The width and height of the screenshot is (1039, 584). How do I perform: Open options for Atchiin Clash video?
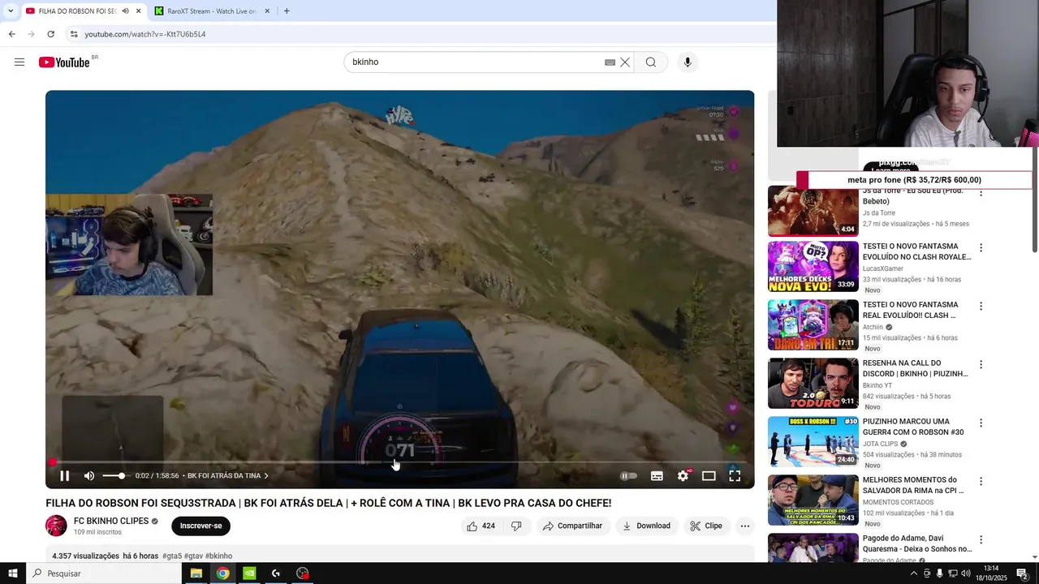[x=981, y=306]
